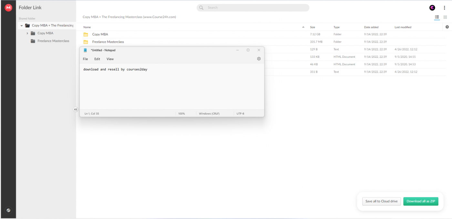Switch to grid thumbnail view
Screen dimensions: 452x219
pyautogui.click(x=445, y=17)
